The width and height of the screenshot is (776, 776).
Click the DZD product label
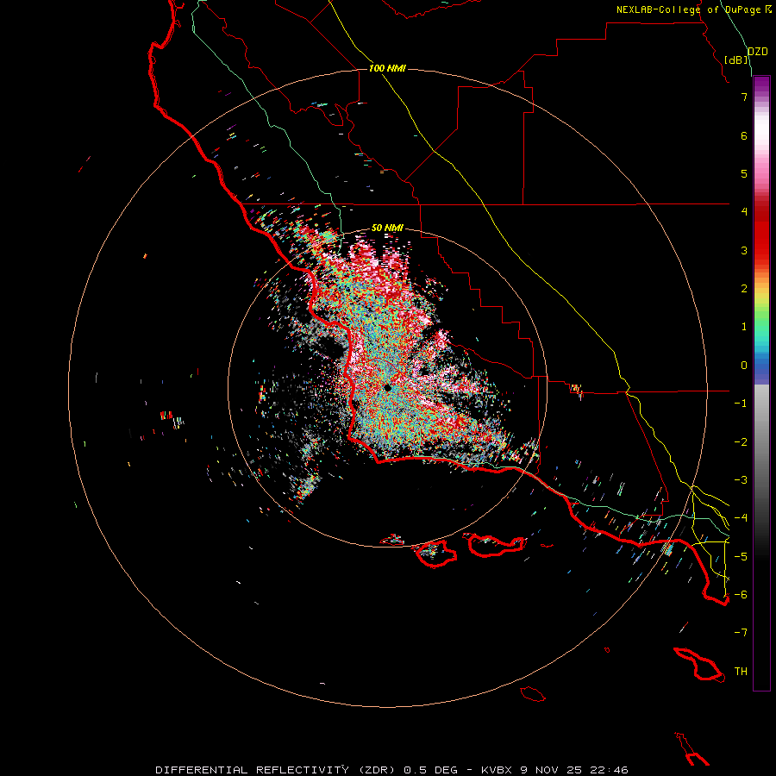pyautogui.click(x=758, y=52)
